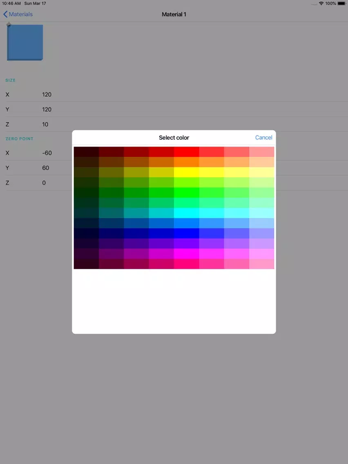The width and height of the screenshot is (348, 464).
Task: Tap the Select color heading
Action: [x=174, y=138]
